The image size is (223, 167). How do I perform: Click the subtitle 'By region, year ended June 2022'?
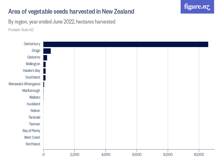point(61,22)
